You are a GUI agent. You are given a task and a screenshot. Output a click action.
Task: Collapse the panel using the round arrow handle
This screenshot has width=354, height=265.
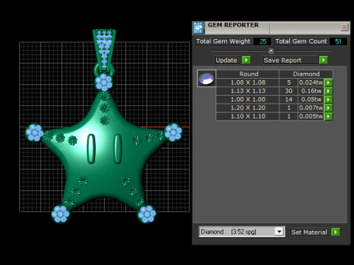(271, 51)
